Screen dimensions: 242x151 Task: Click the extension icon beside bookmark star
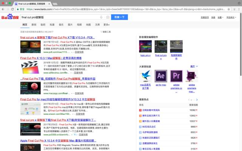click(x=234, y=9)
